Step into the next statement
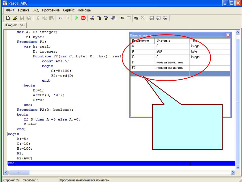This screenshot has height=182, width=242. click(99, 18)
